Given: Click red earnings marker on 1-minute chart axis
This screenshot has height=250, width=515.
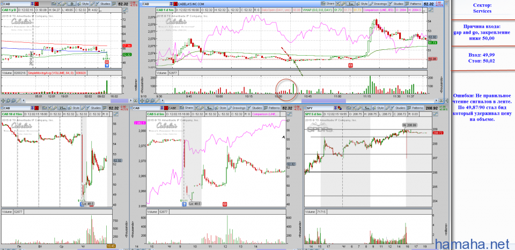Looking at the screenshot, I should [x=350, y=65].
